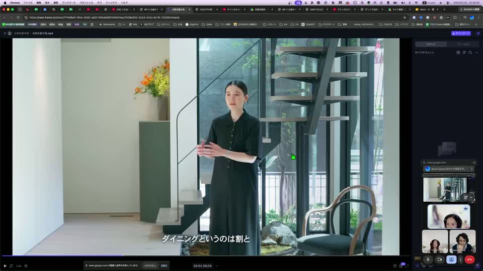
Task: Click the stop sharing button in banner
Action: [x=150, y=266]
